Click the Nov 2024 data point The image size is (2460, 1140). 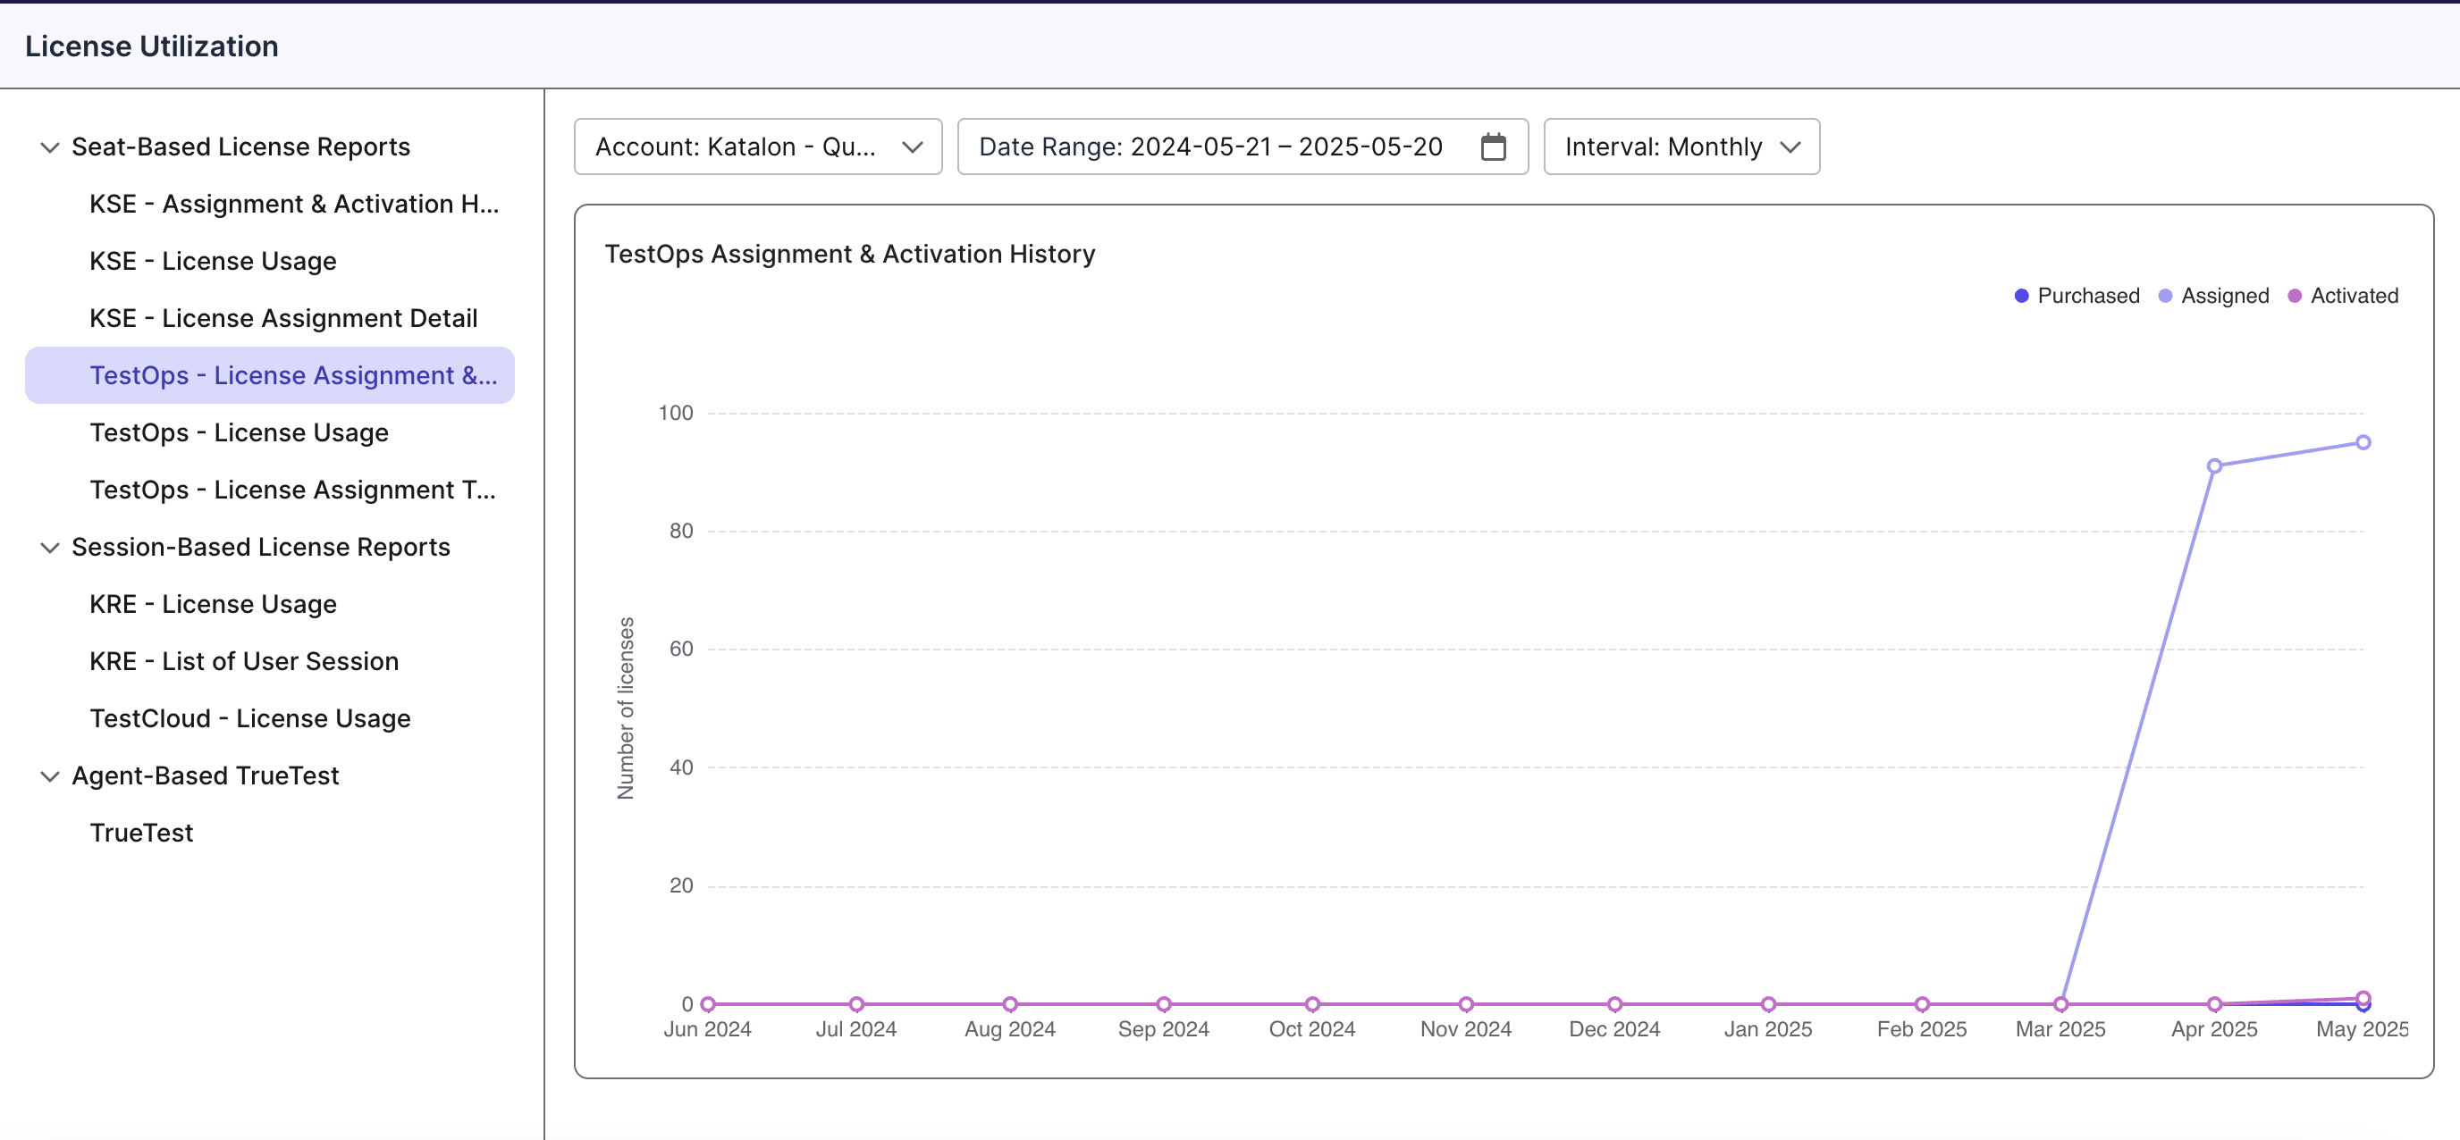click(x=1466, y=1003)
